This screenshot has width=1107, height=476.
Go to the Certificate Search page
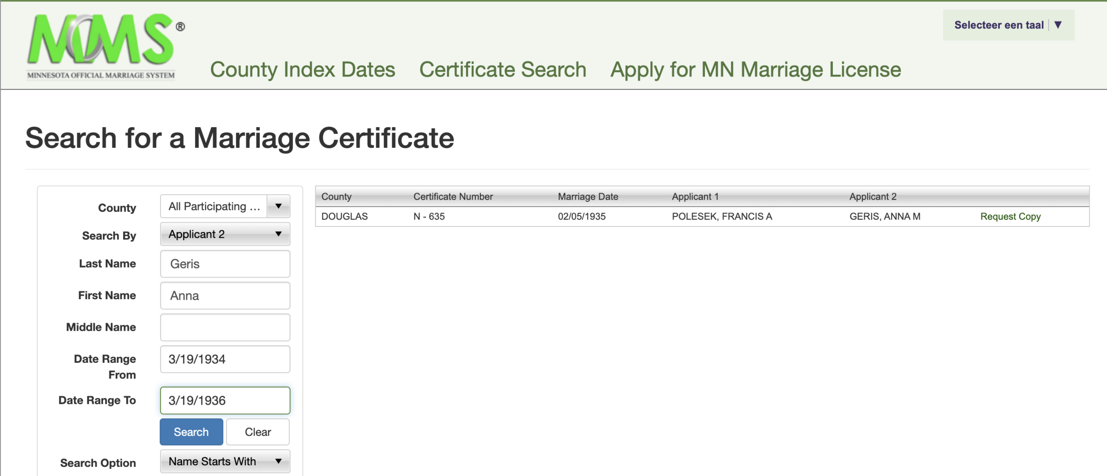[x=502, y=70]
